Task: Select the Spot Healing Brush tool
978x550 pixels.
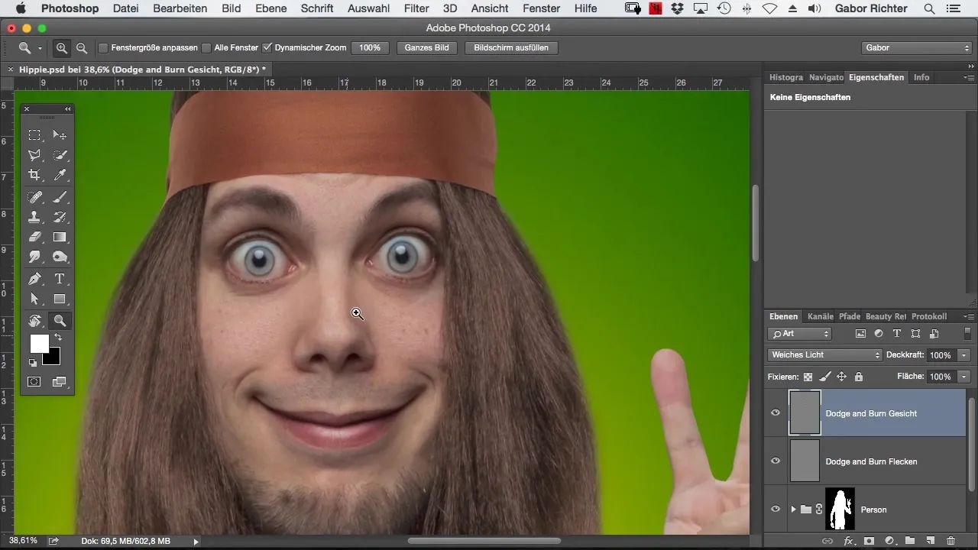Action: click(x=35, y=197)
